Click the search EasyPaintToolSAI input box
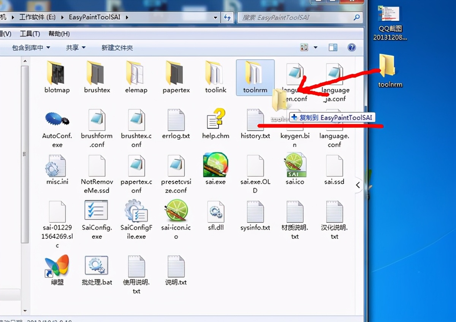 [x=296, y=17]
